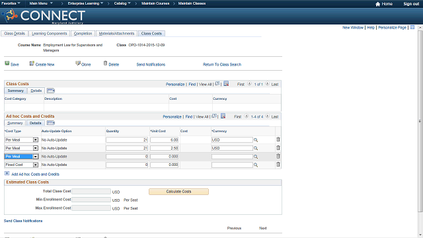The image size is (423, 238).
Task: Click the Create New icon
Action: pyautogui.click(x=32, y=63)
